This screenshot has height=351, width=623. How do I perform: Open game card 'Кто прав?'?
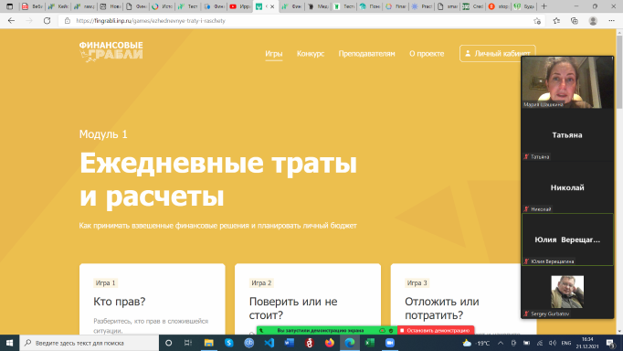click(x=153, y=299)
